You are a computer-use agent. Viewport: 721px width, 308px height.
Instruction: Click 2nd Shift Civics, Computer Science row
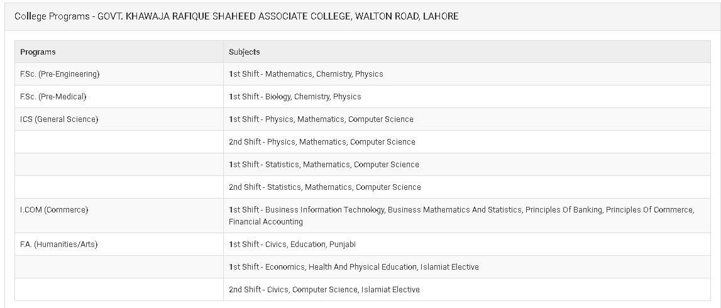(x=466, y=290)
